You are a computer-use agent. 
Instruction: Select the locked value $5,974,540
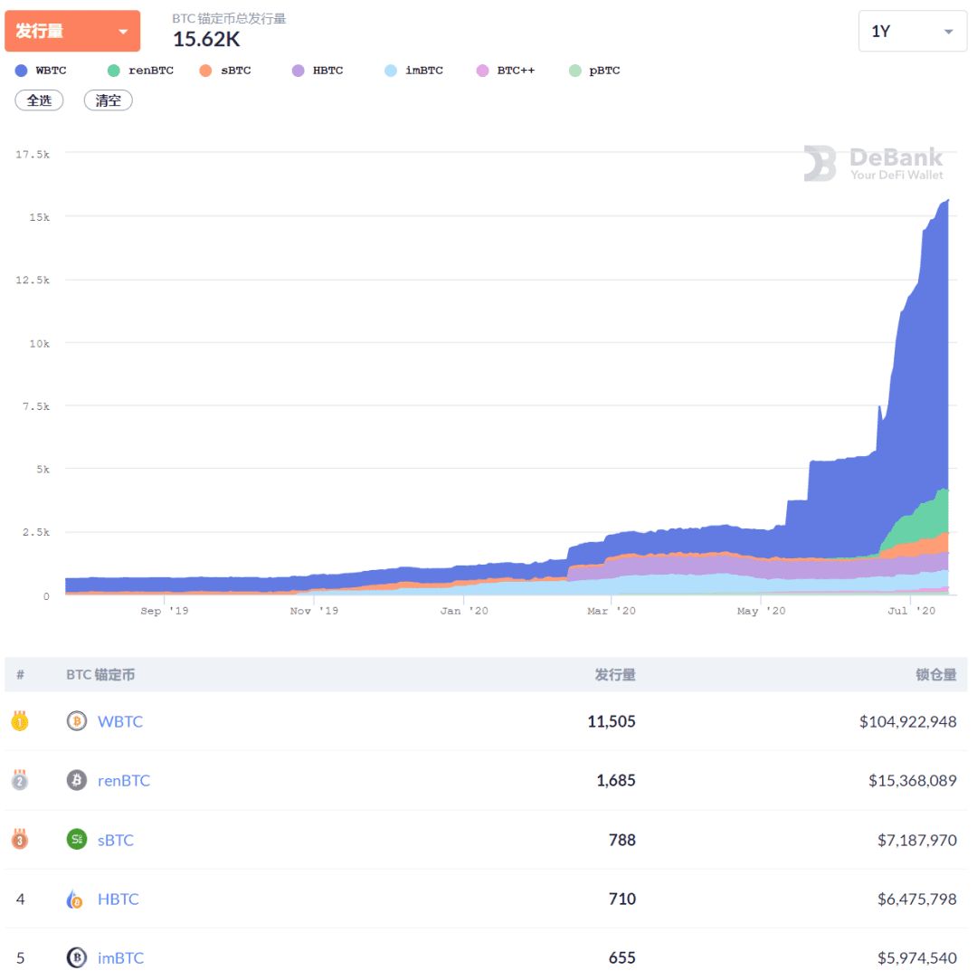pyautogui.click(x=917, y=957)
